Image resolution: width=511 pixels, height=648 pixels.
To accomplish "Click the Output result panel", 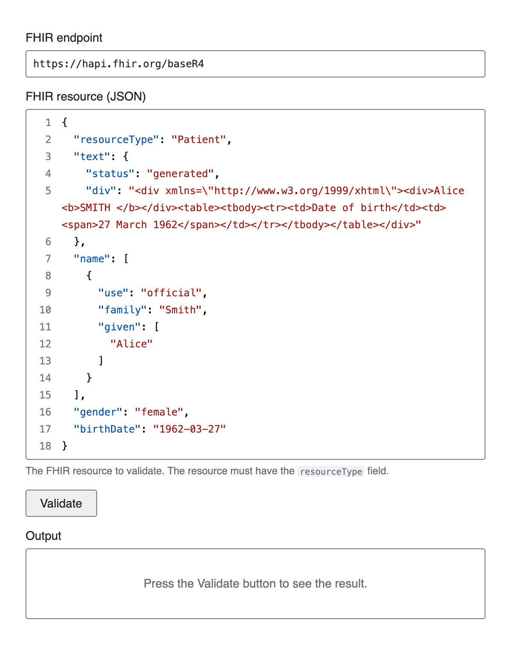I will 255,583.
